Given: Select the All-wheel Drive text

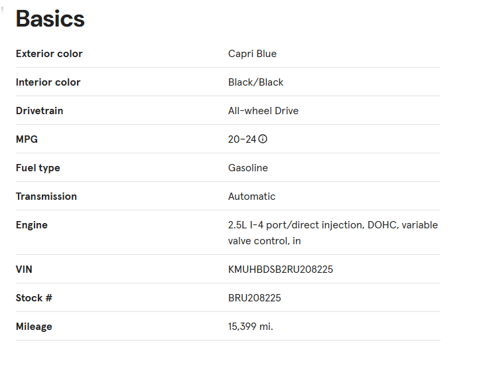Looking at the screenshot, I should [263, 111].
